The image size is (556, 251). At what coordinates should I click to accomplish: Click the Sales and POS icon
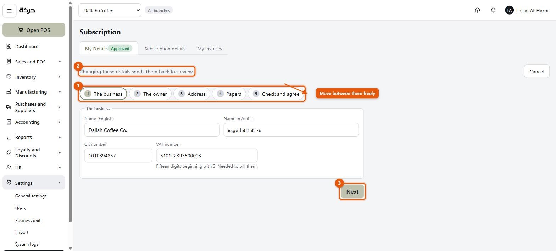[x=9, y=62]
